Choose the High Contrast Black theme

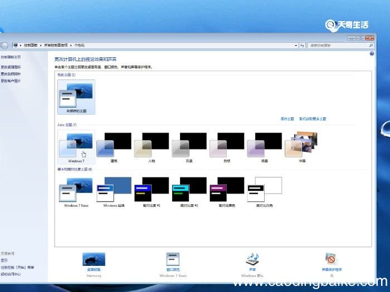click(227, 192)
